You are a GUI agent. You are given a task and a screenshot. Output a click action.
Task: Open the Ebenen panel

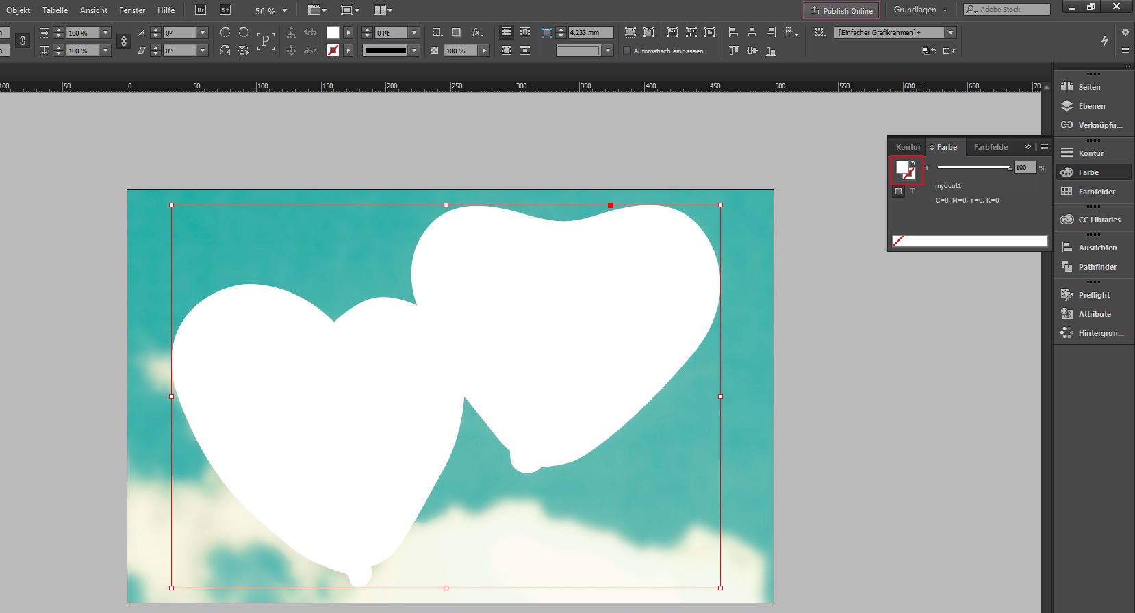tap(1093, 106)
